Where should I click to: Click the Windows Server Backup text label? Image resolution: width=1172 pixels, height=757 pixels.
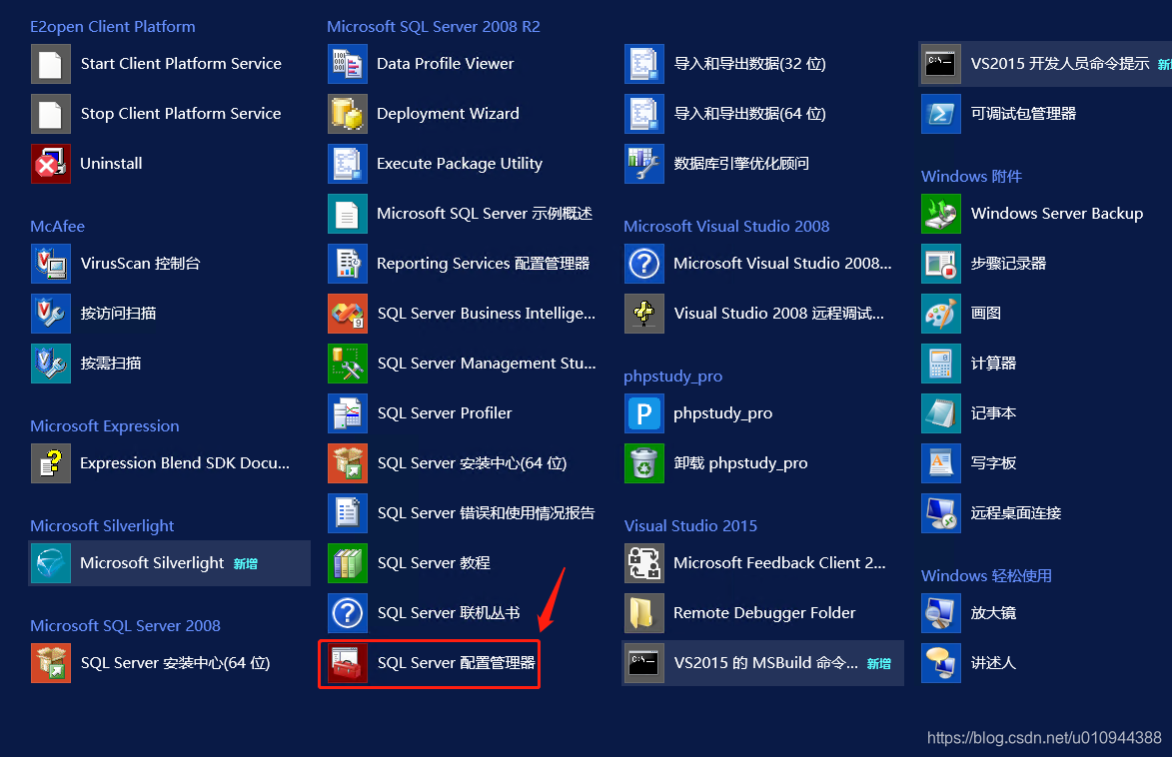pos(1057,214)
